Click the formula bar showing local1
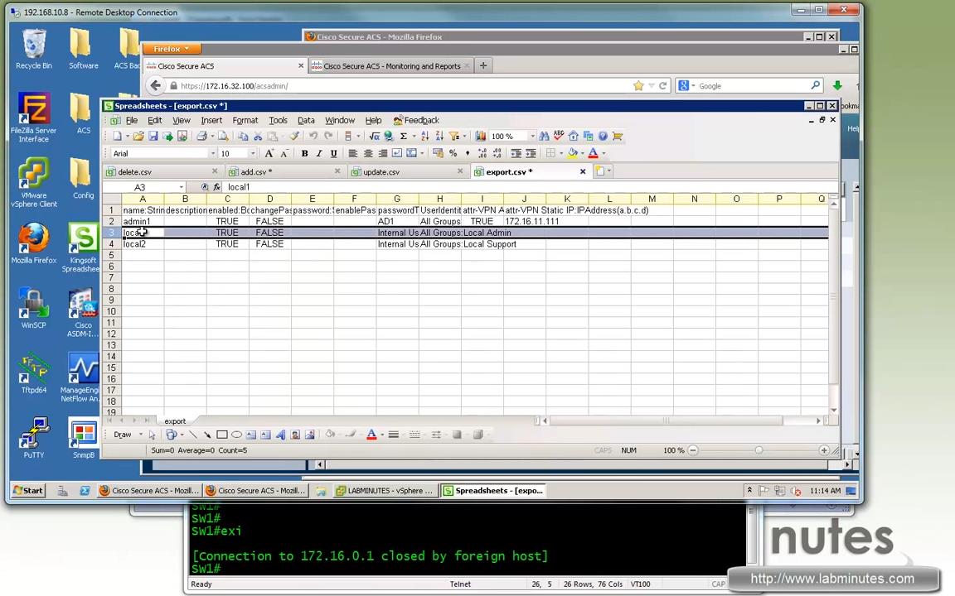 [x=530, y=187]
